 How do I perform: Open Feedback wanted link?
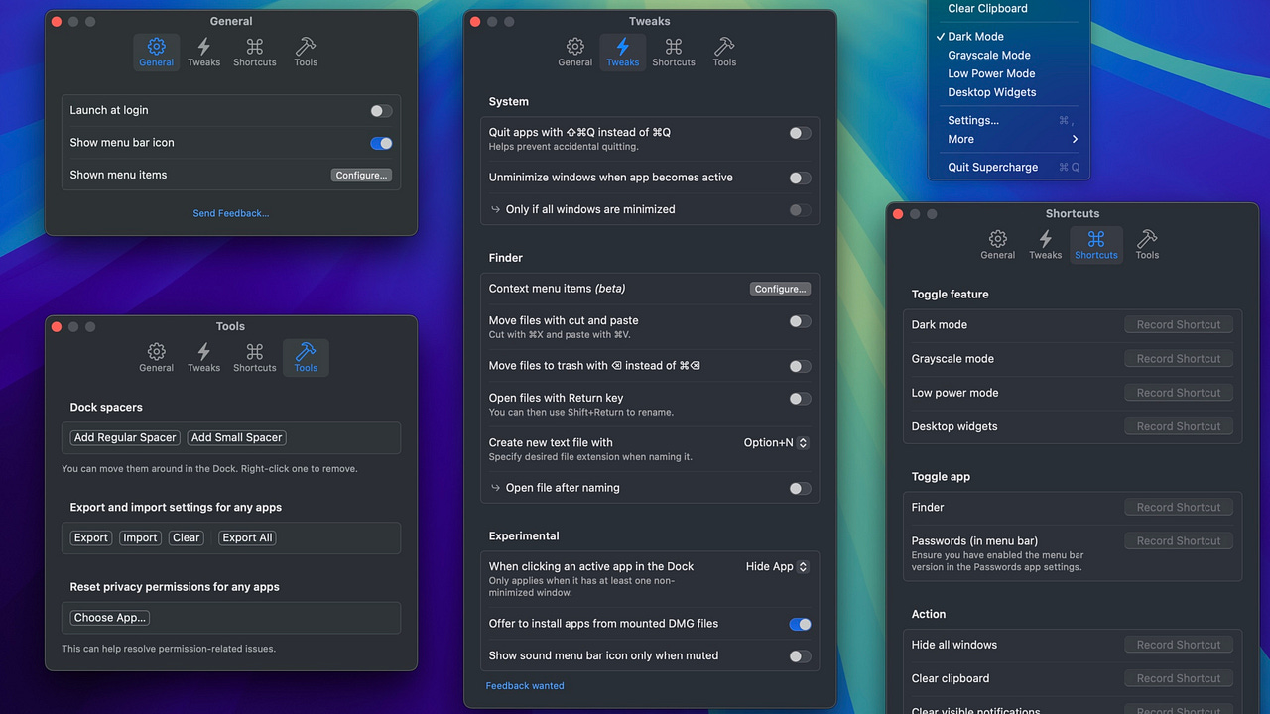coord(525,686)
